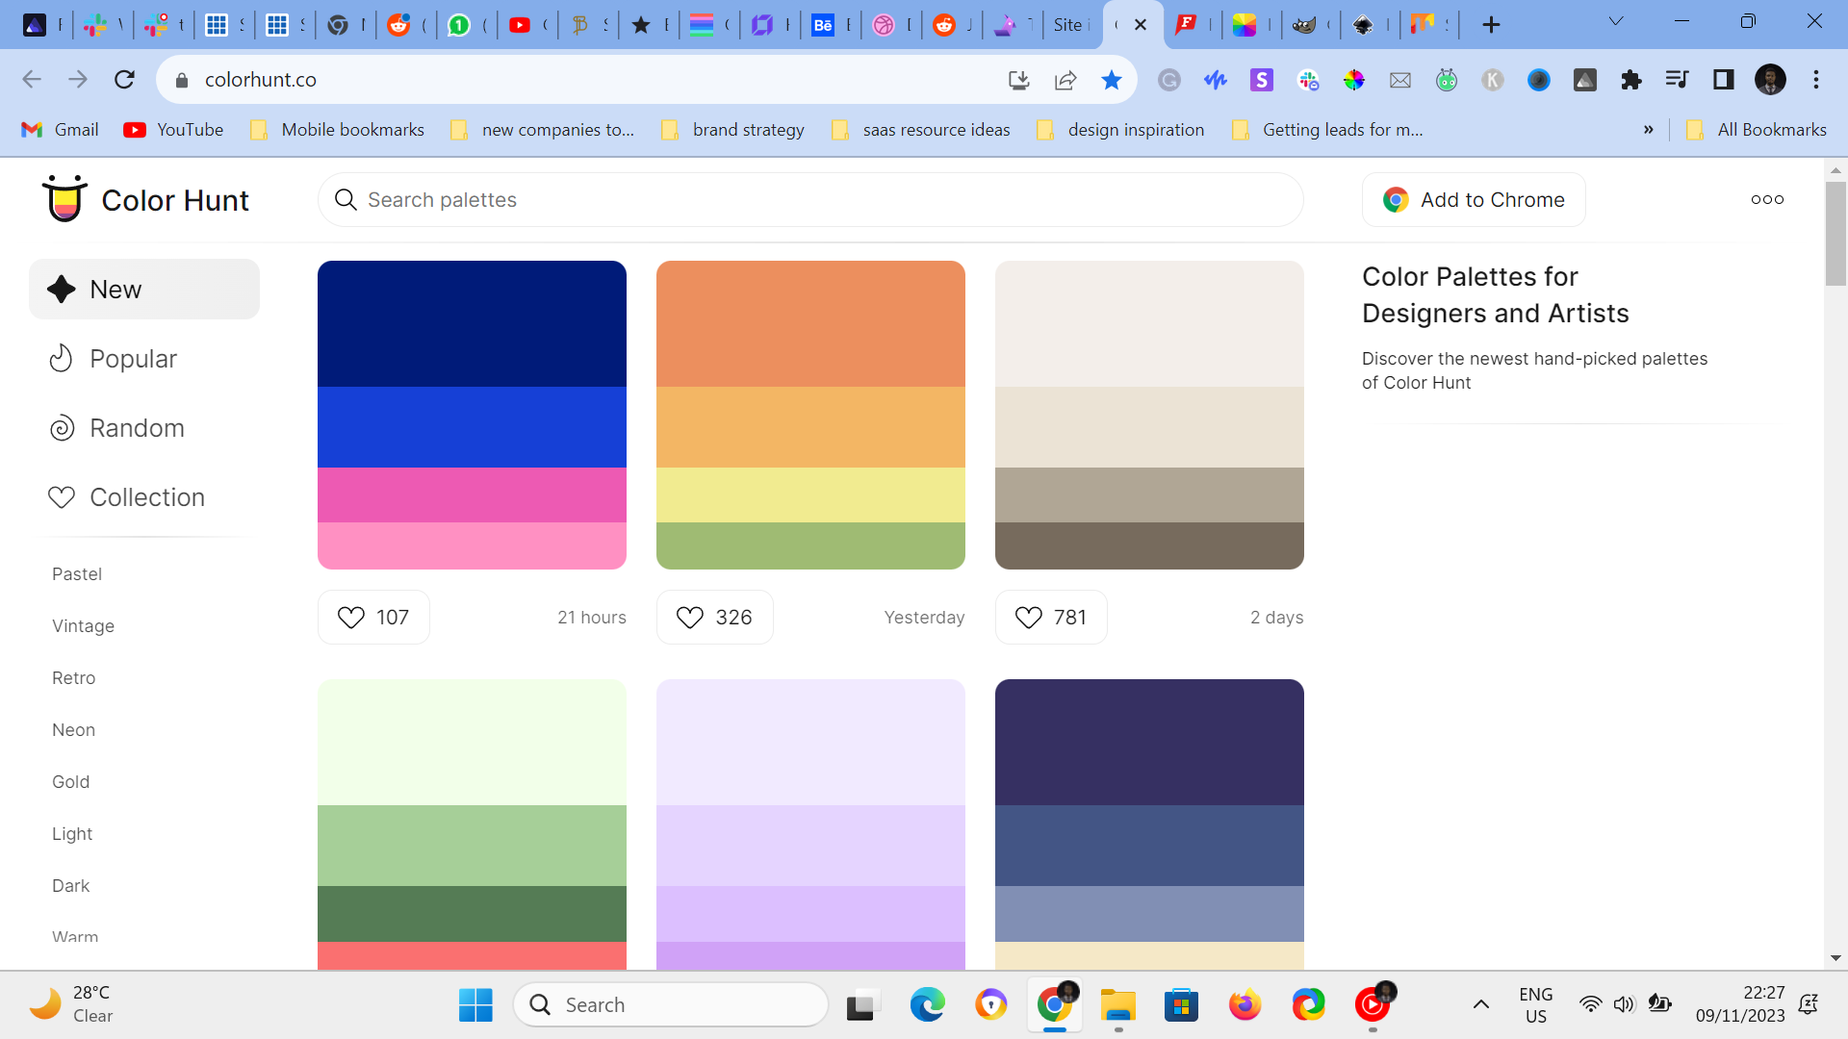Bookmark this page with star icon

[x=1111, y=80]
